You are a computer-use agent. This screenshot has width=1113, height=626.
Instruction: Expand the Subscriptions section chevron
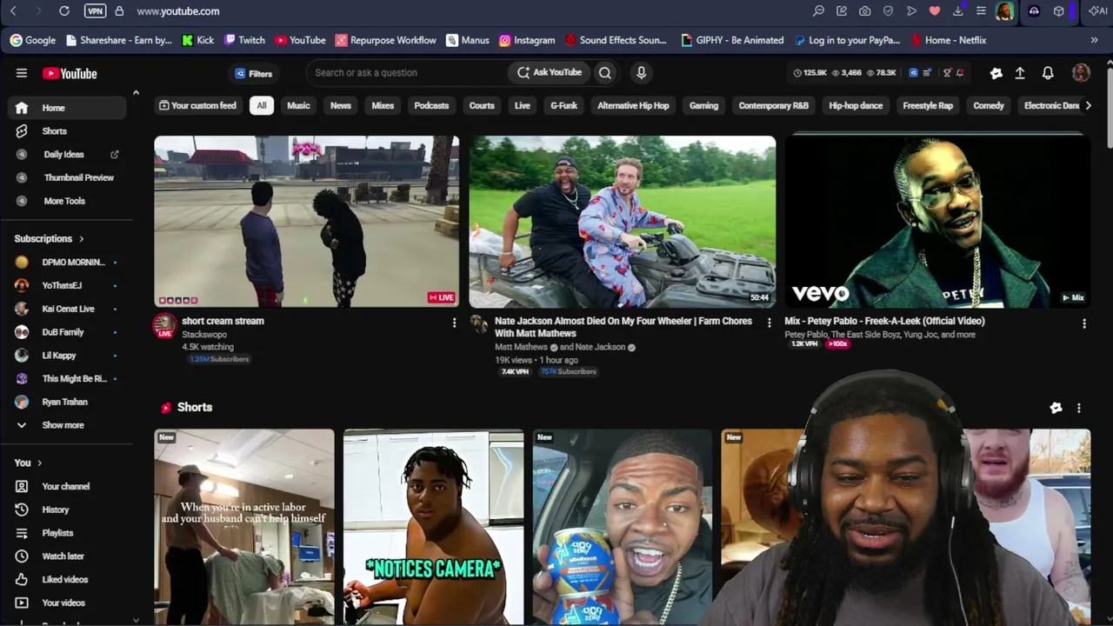[82, 239]
